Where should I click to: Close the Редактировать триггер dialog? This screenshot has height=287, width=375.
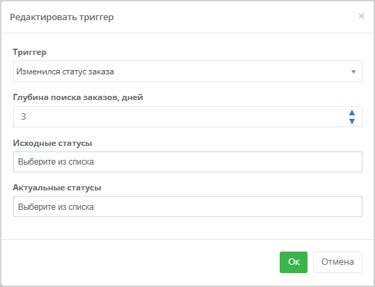pos(361,16)
